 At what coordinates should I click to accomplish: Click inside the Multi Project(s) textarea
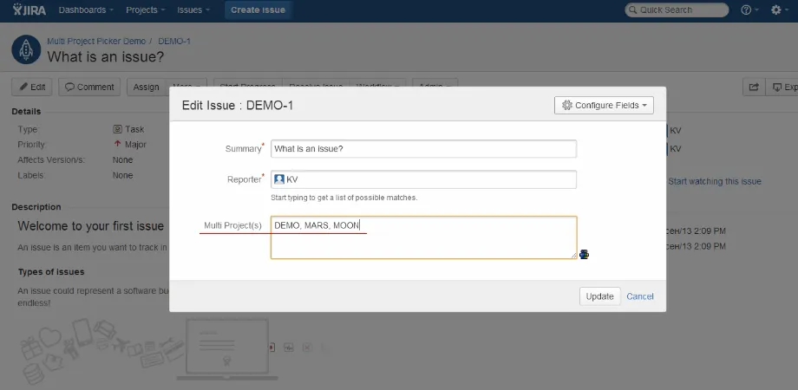[x=423, y=237]
